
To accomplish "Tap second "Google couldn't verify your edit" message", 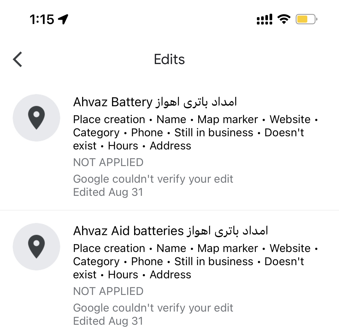I will (x=153, y=308).
